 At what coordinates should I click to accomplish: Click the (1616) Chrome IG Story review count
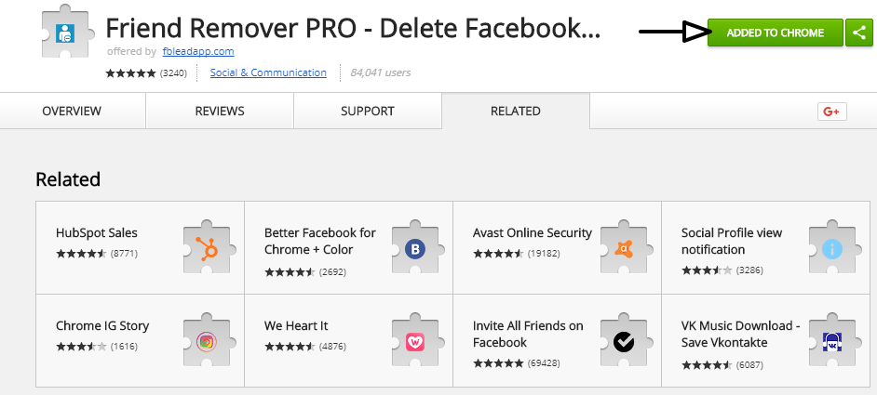tap(124, 347)
